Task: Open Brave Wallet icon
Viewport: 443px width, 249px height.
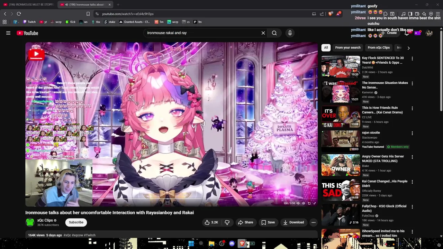Action: [417, 14]
